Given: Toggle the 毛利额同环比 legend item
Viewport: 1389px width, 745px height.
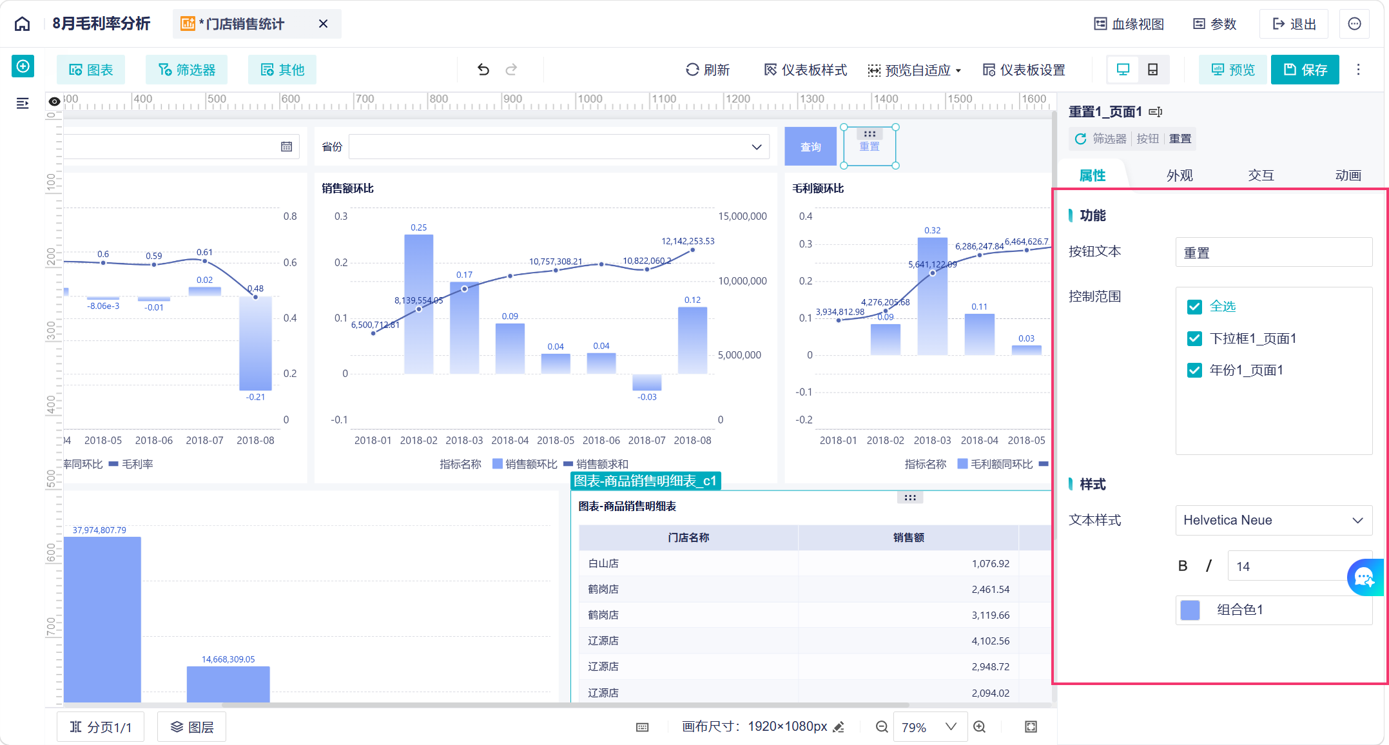Looking at the screenshot, I should (x=996, y=464).
